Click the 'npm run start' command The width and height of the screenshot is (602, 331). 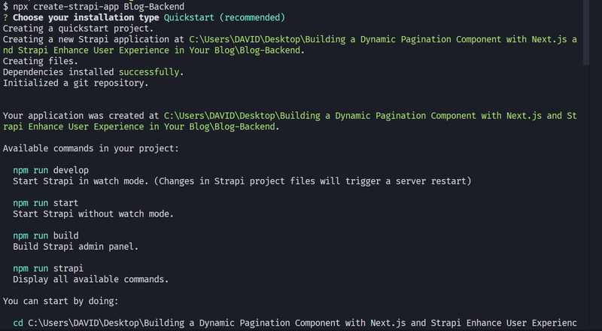[45, 203]
